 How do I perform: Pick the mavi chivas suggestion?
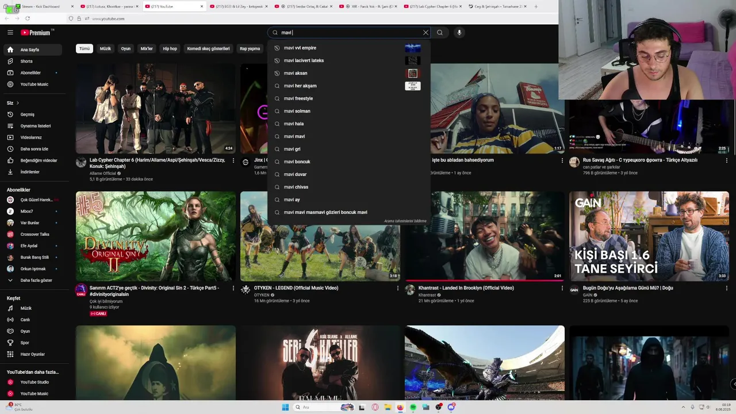pyautogui.click(x=348, y=187)
